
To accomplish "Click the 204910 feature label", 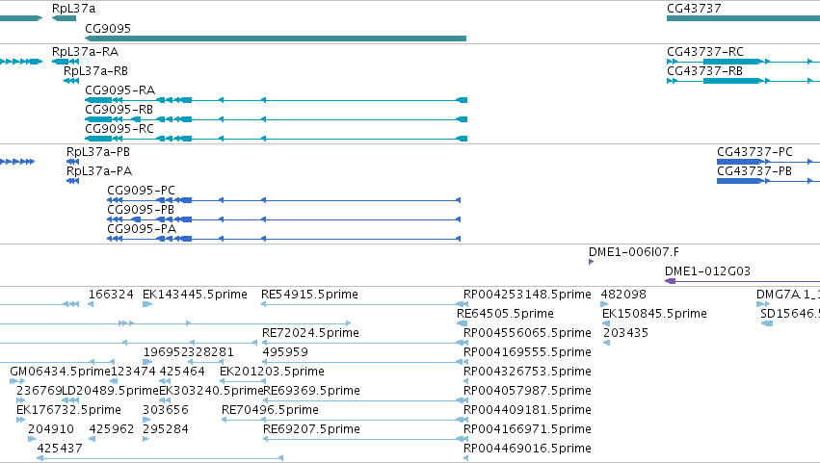I will click(51, 430).
